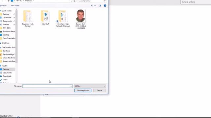This screenshot has width=211, height=118.
Task: Click the search magnifier icon
Action: (105, 1)
